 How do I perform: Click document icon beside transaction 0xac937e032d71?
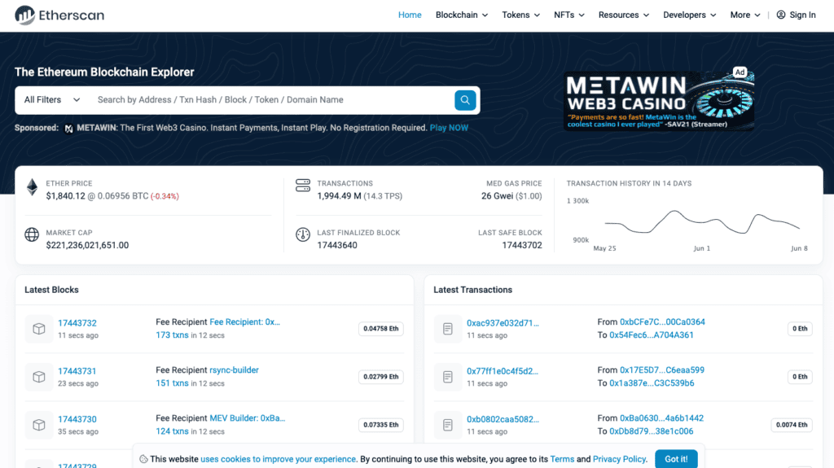(447, 329)
